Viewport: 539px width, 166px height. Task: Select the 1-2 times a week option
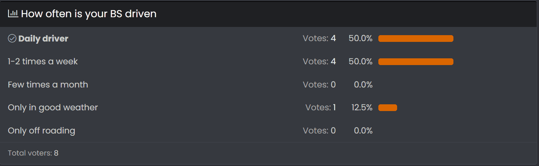click(x=42, y=62)
